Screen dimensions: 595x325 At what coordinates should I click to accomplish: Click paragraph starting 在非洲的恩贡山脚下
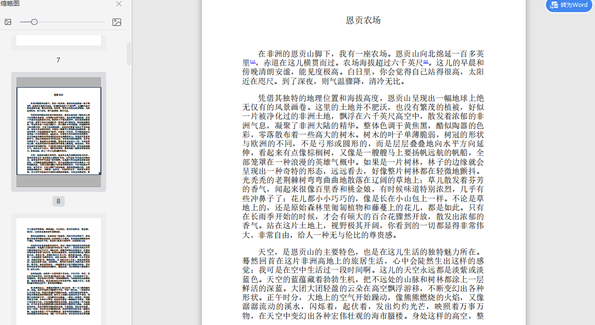click(x=363, y=67)
